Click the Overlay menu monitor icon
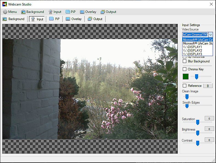The width and height of the screenshot is (216, 163). [82, 12]
